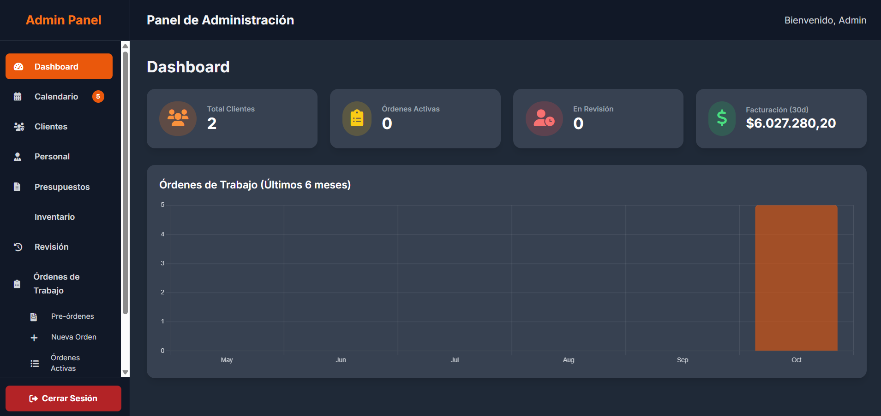Open the Calendario calendar icon

point(18,96)
